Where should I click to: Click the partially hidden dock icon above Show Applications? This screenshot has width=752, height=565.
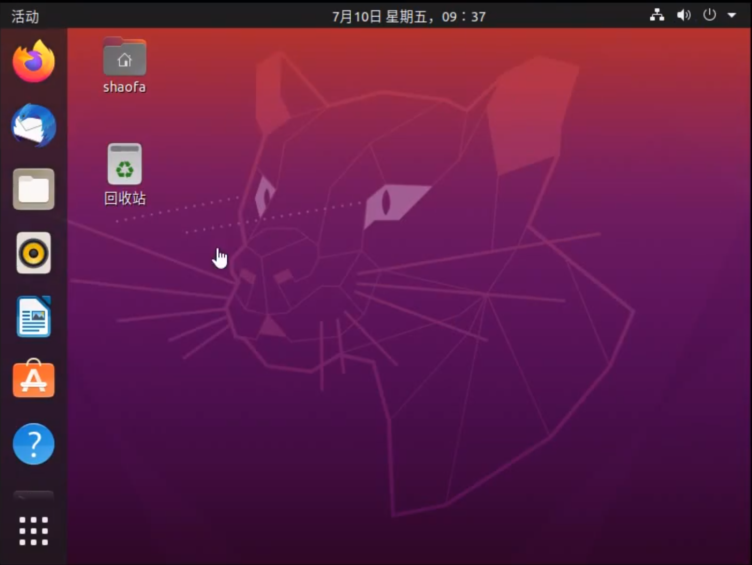pos(33,495)
